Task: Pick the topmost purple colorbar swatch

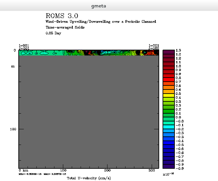Action: pos(168,52)
